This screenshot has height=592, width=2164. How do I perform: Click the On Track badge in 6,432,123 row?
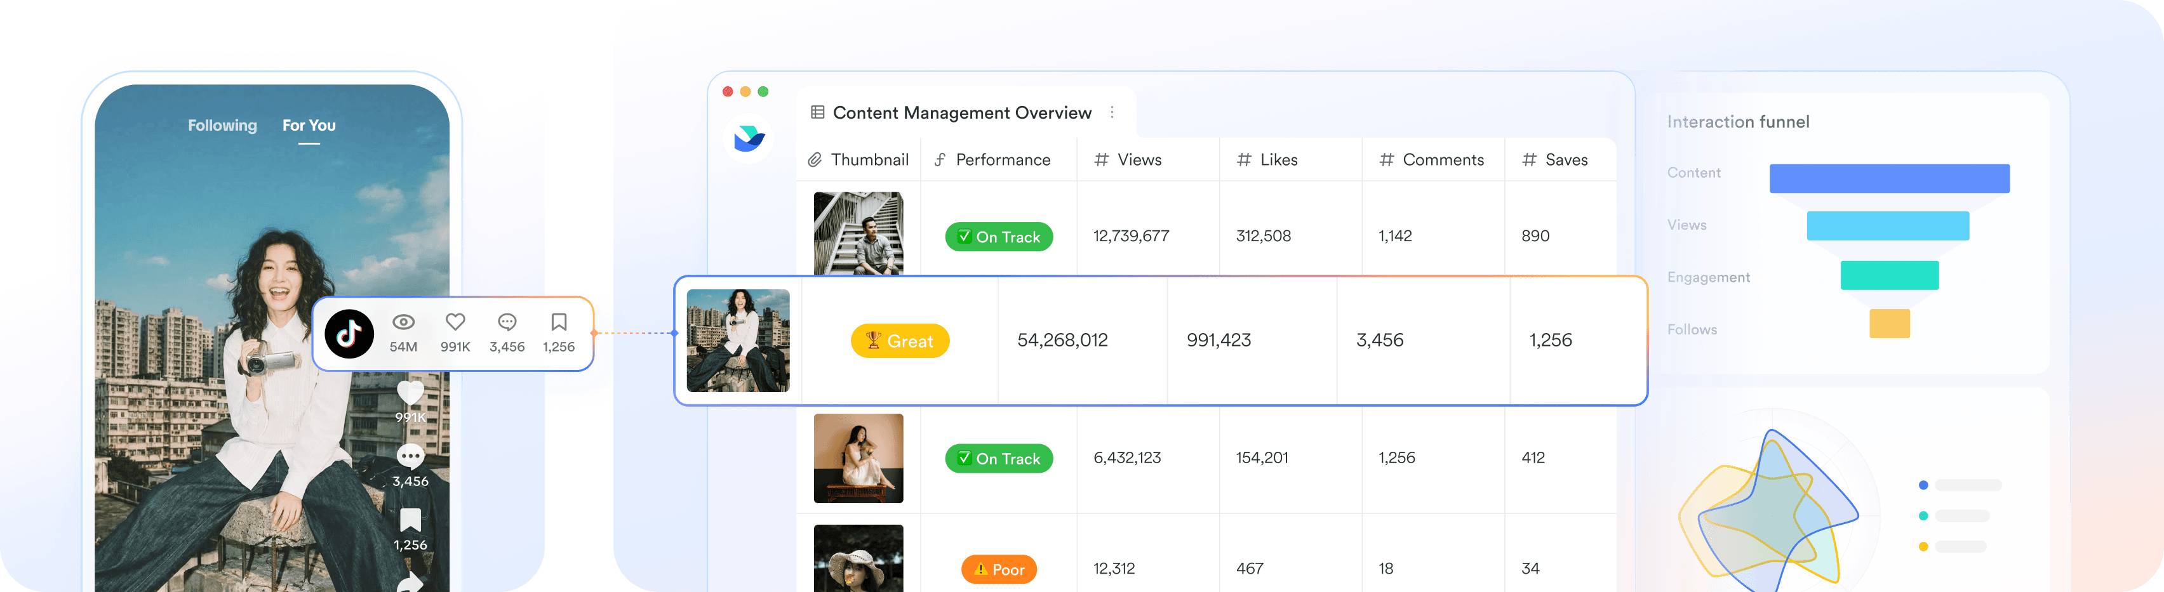(x=999, y=459)
